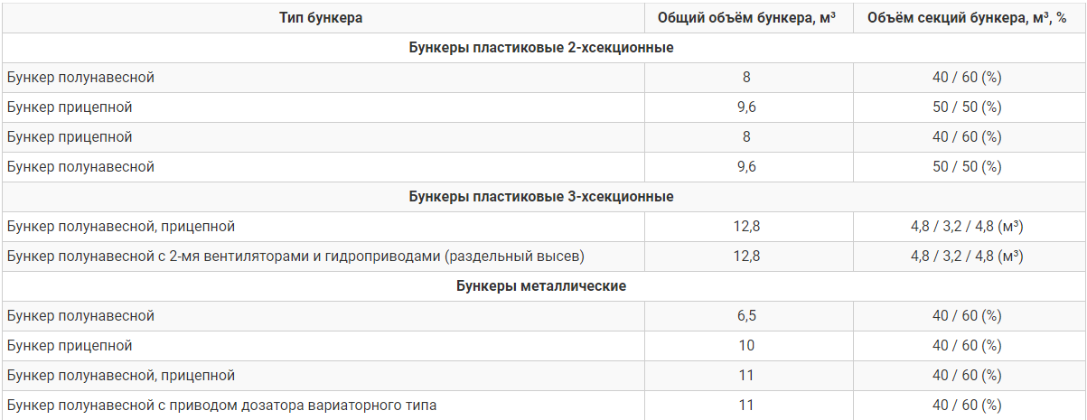The height and width of the screenshot is (420, 1087).
Task: Click the volume value 10 for metal Бункер прицепной
Action: click(x=746, y=346)
